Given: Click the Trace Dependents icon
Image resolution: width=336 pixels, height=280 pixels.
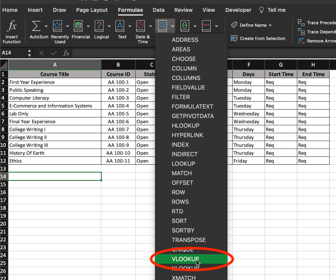Looking at the screenshot, I should pyautogui.click(x=301, y=32).
